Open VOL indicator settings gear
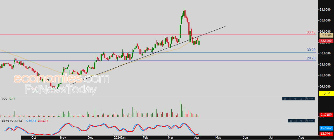334x140 pixels. click(x=306, y=99)
